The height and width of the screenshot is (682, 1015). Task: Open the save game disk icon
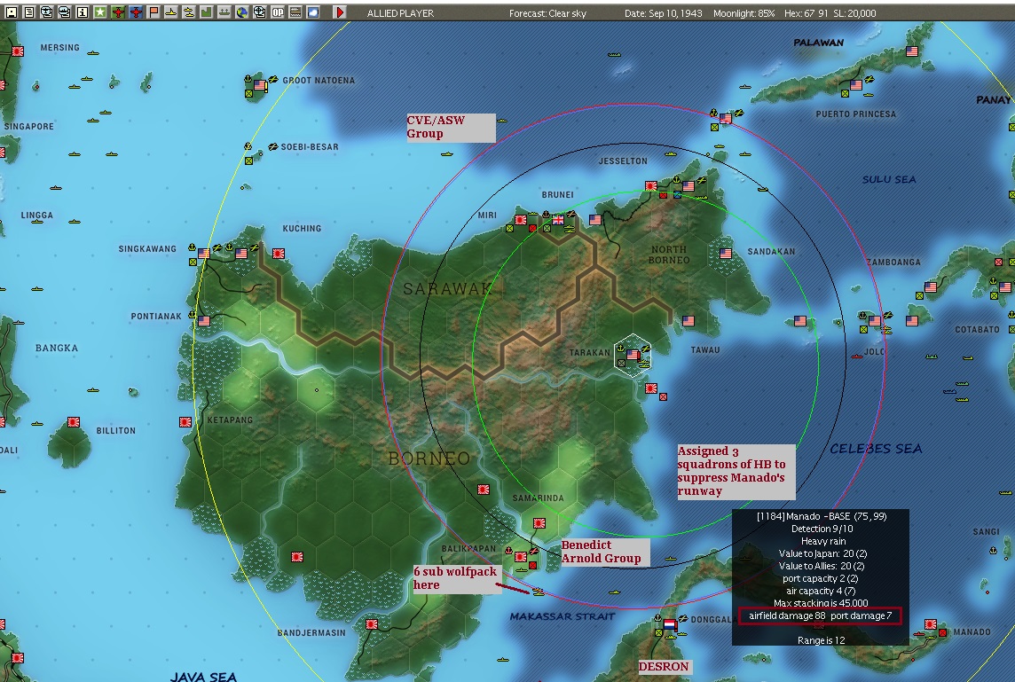point(11,12)
